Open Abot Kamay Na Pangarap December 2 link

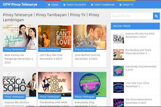pyautogui.click(x=19, y=59)
